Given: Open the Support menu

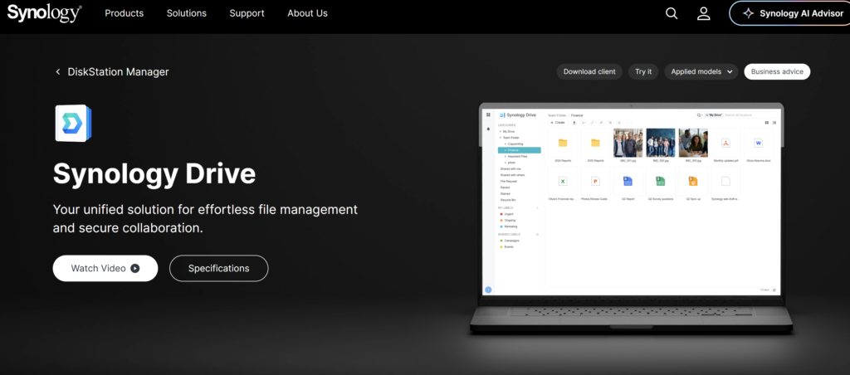Looking at the screenshot, I should click(247, 13).
